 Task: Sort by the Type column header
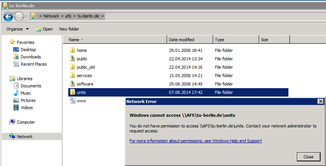236,40
